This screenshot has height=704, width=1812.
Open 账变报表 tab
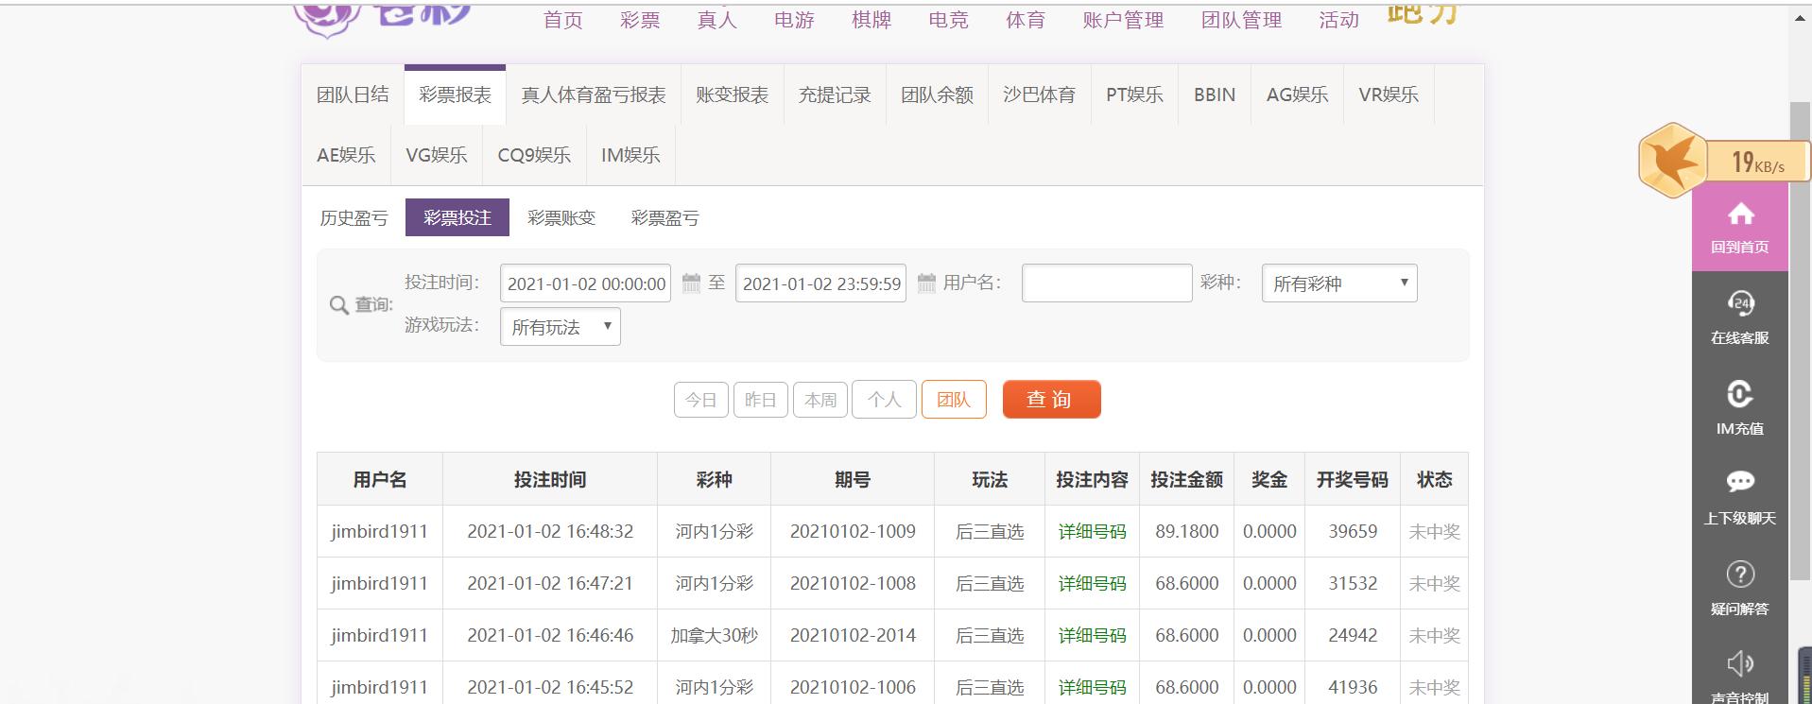[x=733, y=94]
